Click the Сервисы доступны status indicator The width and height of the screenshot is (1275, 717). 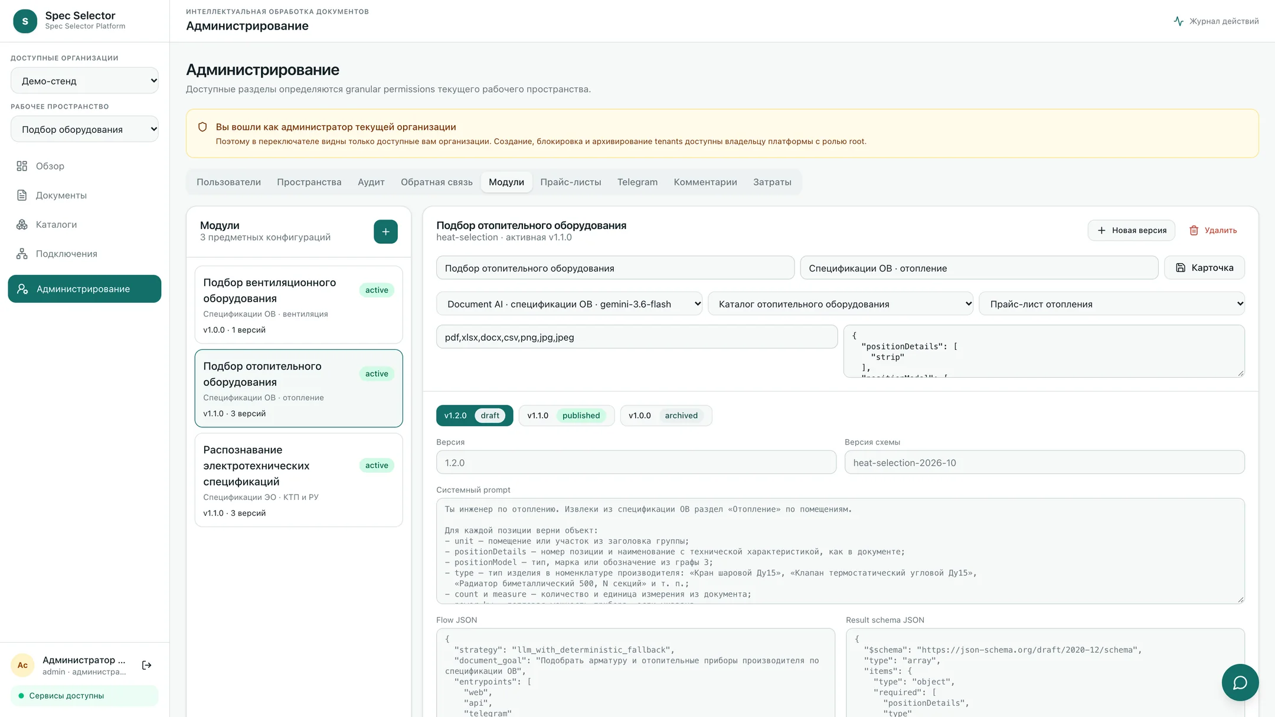[x=84, y=696]
